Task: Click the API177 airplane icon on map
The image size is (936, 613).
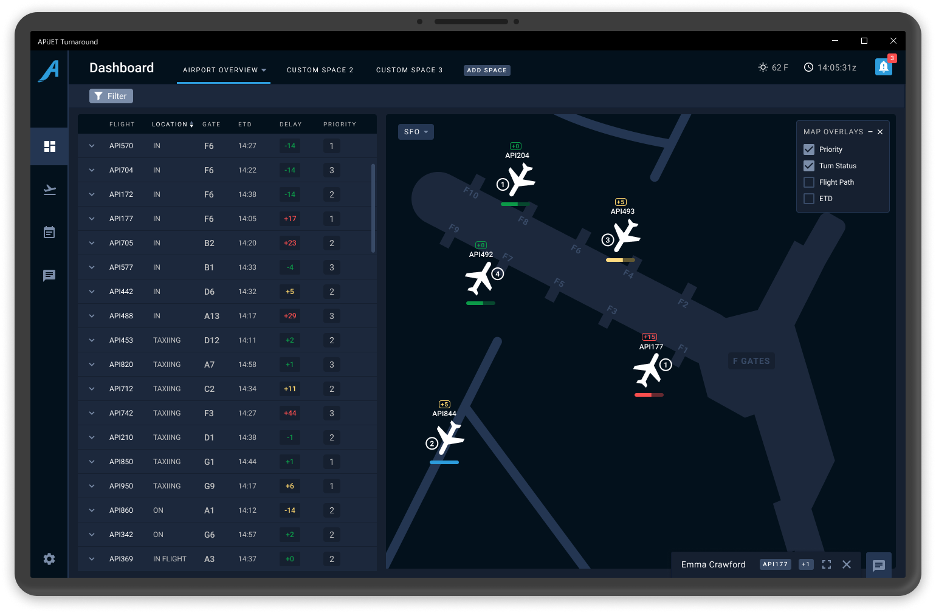Action: (x=647, y=370)
